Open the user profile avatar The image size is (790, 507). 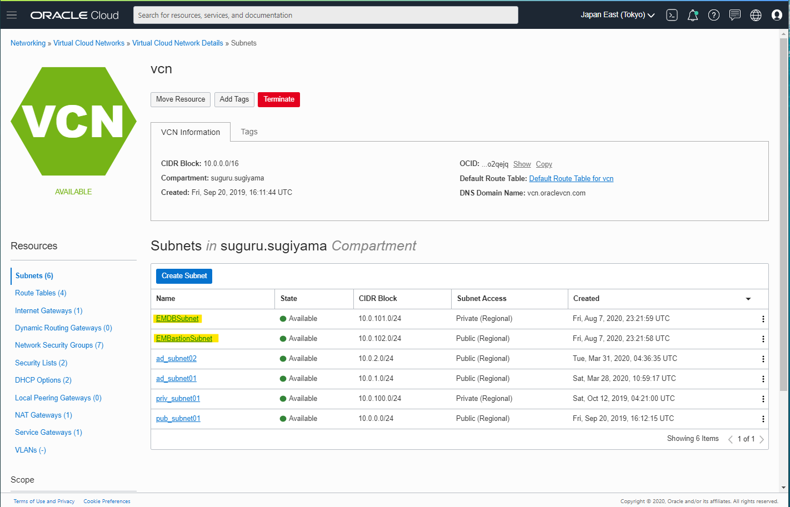[777, 15]
